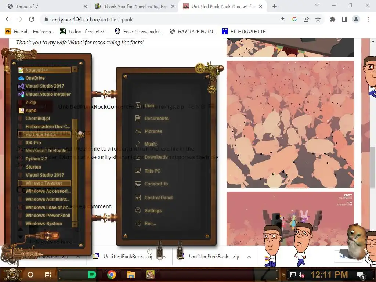Open File Explorer from the taskbar
This screenshot has height=282, width=376.
[x=131, y=275]
